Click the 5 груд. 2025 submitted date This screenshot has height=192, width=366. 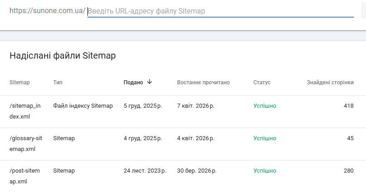pos(142,106)
